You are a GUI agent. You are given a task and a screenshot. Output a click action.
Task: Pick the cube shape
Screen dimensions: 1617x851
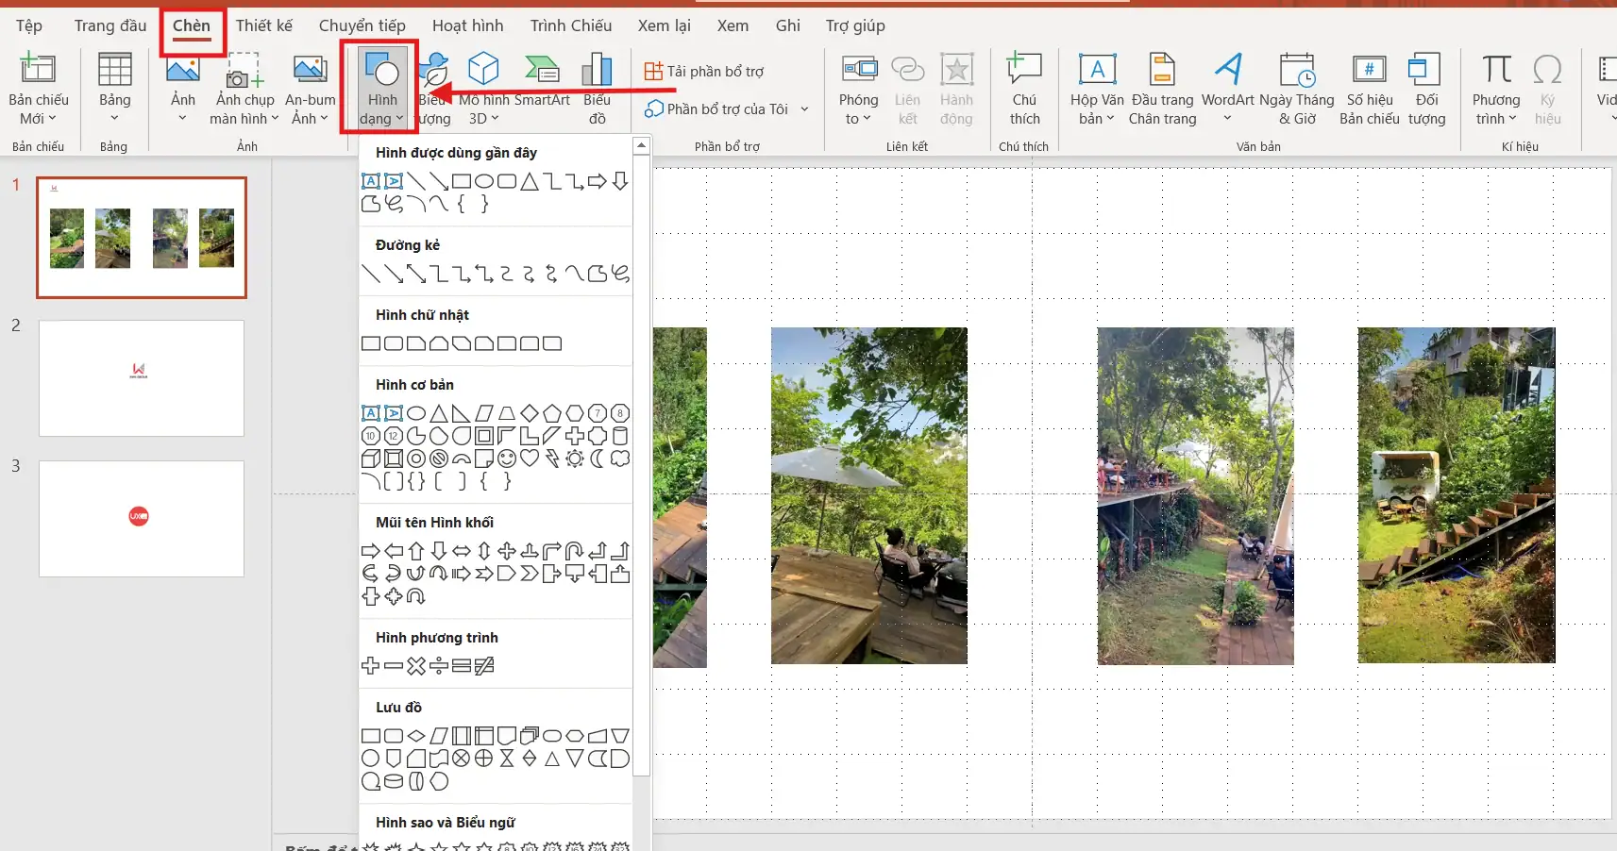(371, 459)
